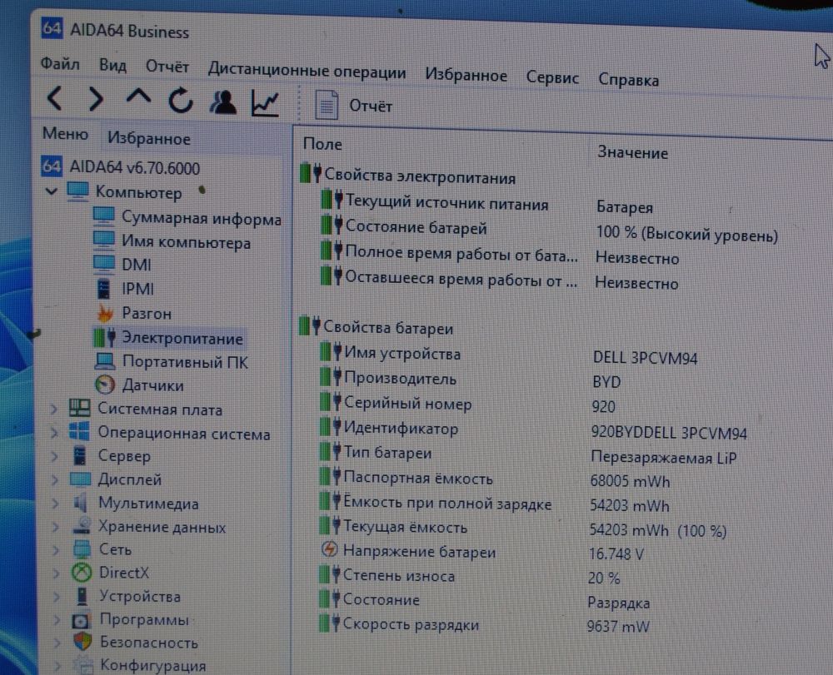Open the graph chart toolbar icon
The height and width of the screenshot is (675, 833).
tap(265, 103)
